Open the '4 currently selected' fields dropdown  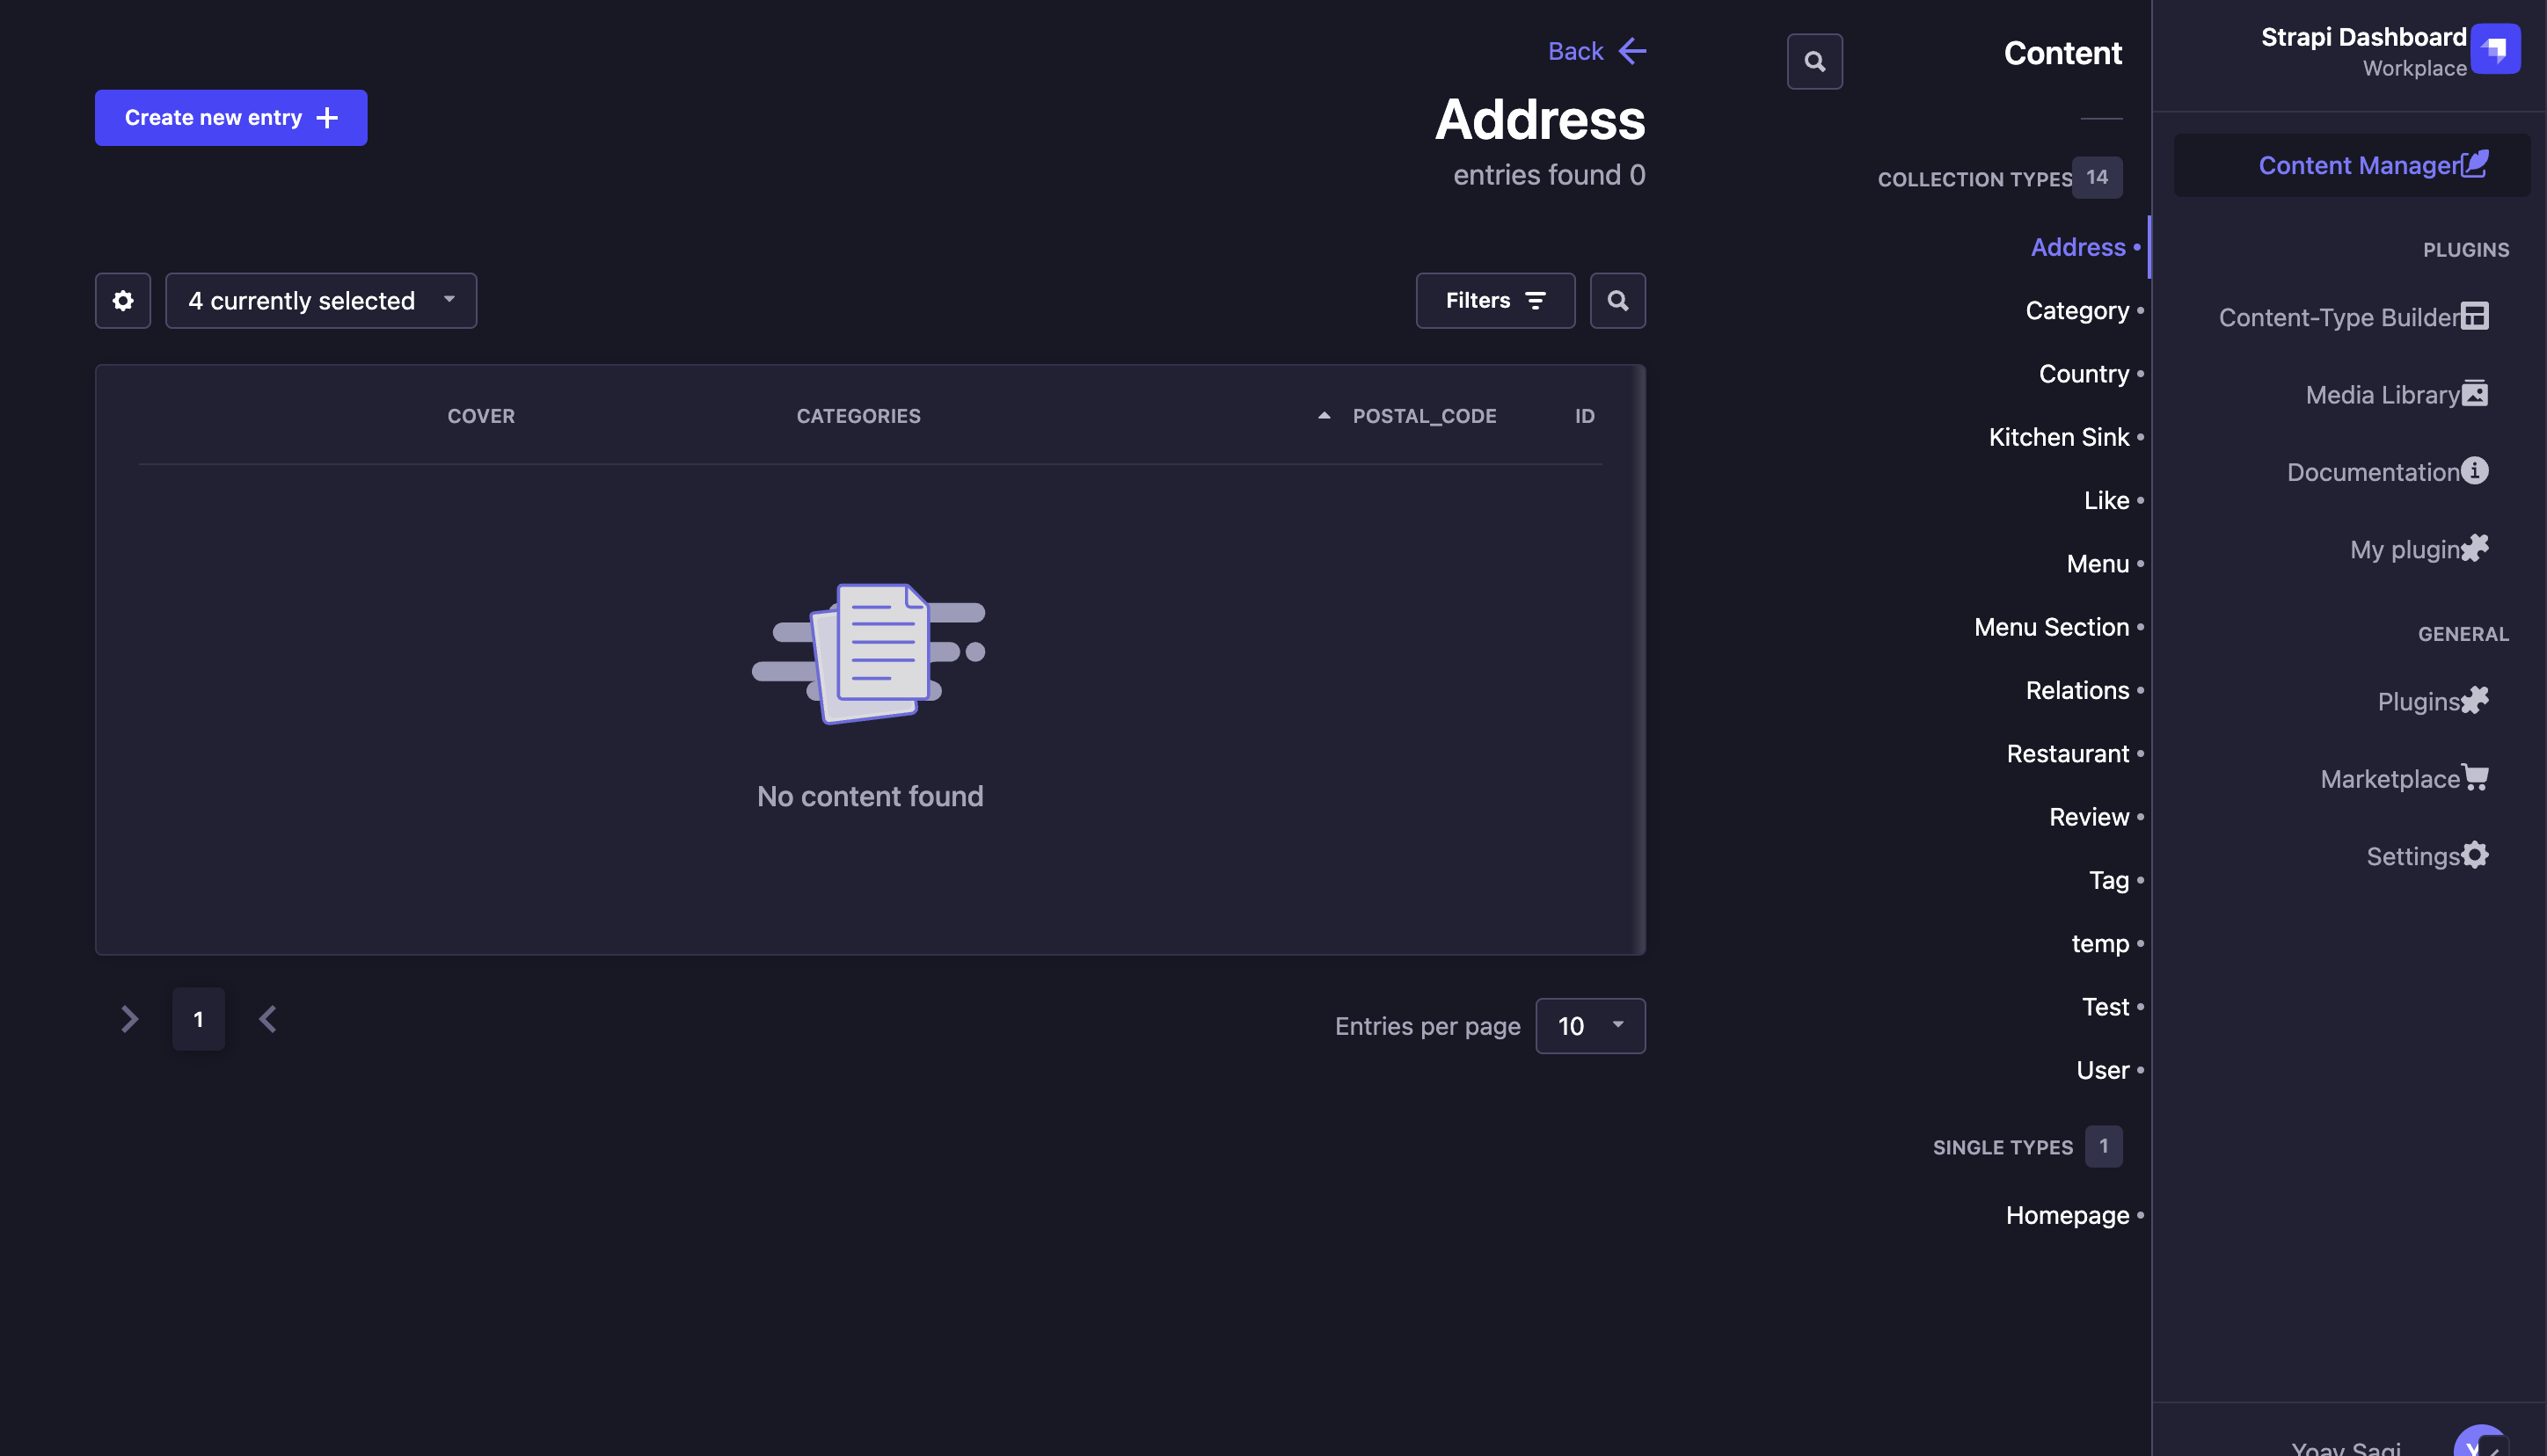(321, 300)
